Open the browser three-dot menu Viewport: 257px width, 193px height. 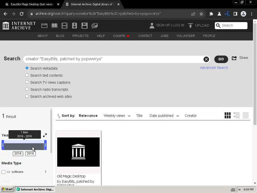[251, 14]
